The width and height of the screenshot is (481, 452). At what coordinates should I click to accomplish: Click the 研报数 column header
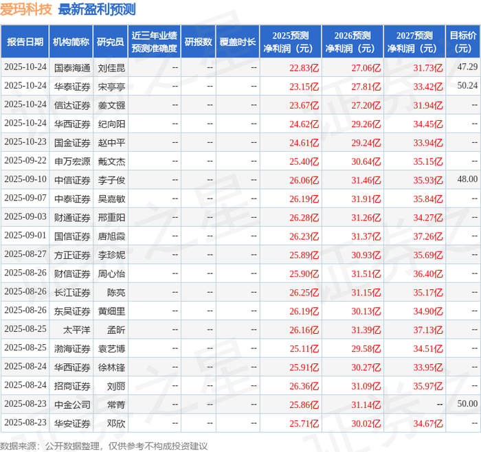click(x=198, y=42)
